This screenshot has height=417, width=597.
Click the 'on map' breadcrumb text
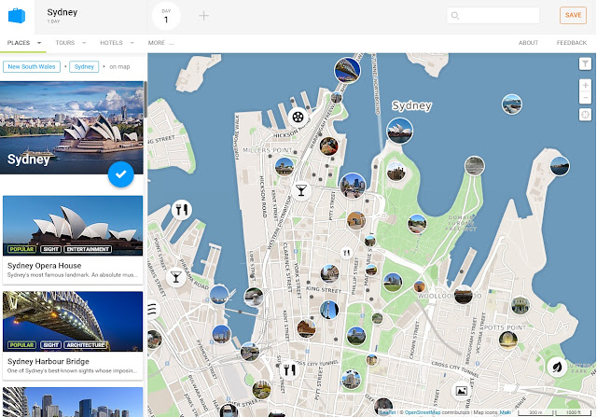[119, 66]
